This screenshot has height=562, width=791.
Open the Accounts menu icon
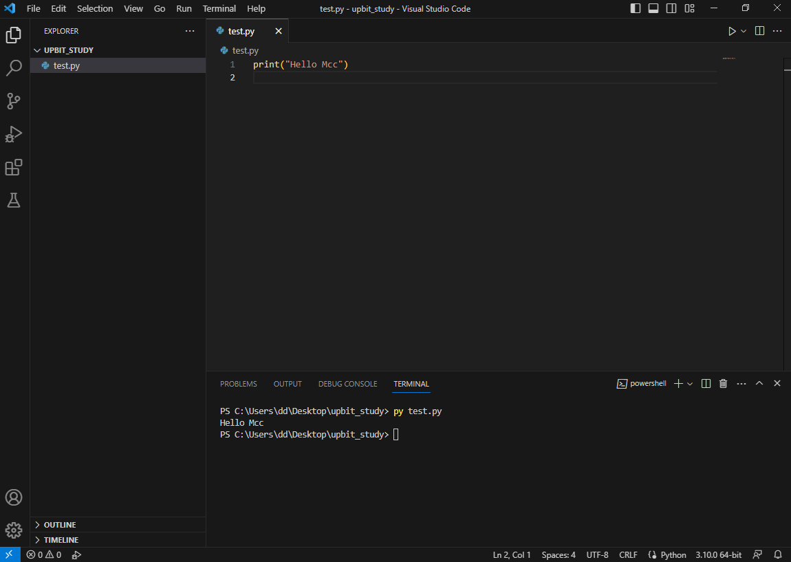coord(14,497)
